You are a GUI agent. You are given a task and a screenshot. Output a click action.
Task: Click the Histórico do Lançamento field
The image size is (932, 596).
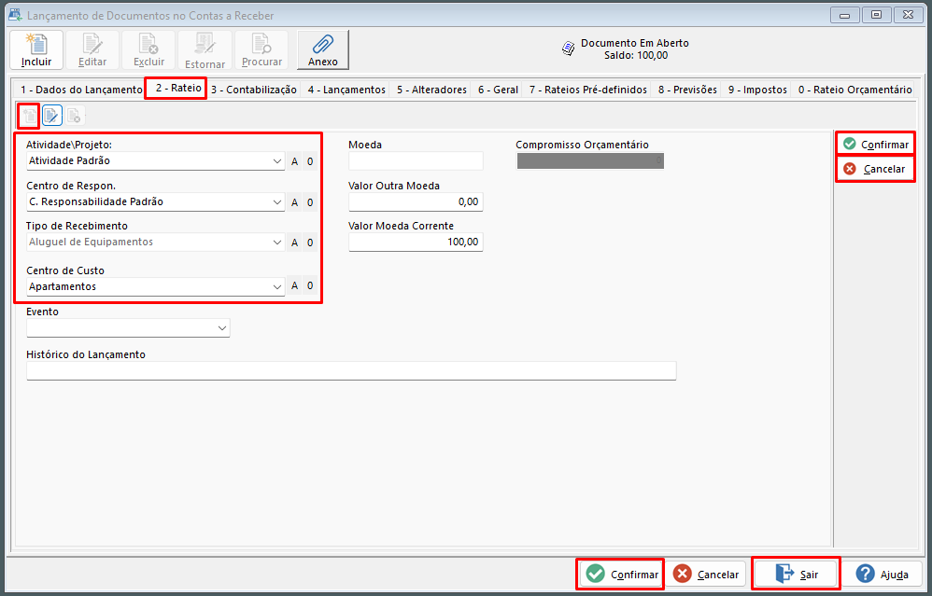(x=351, y=371)
